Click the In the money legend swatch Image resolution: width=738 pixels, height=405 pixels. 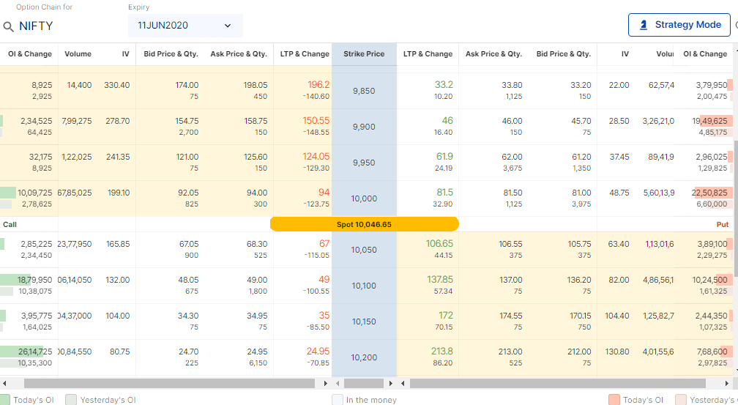point(337,400)
